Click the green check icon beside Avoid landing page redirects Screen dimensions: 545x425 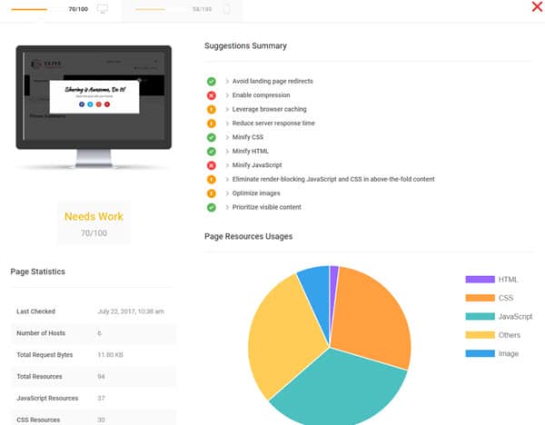pos(211,82)
